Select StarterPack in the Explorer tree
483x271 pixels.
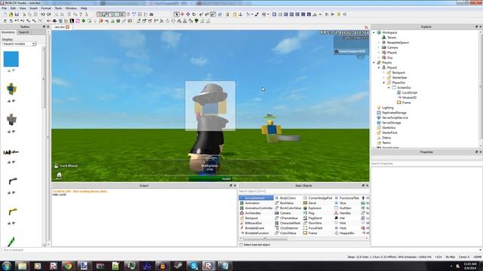pos(389,132)
